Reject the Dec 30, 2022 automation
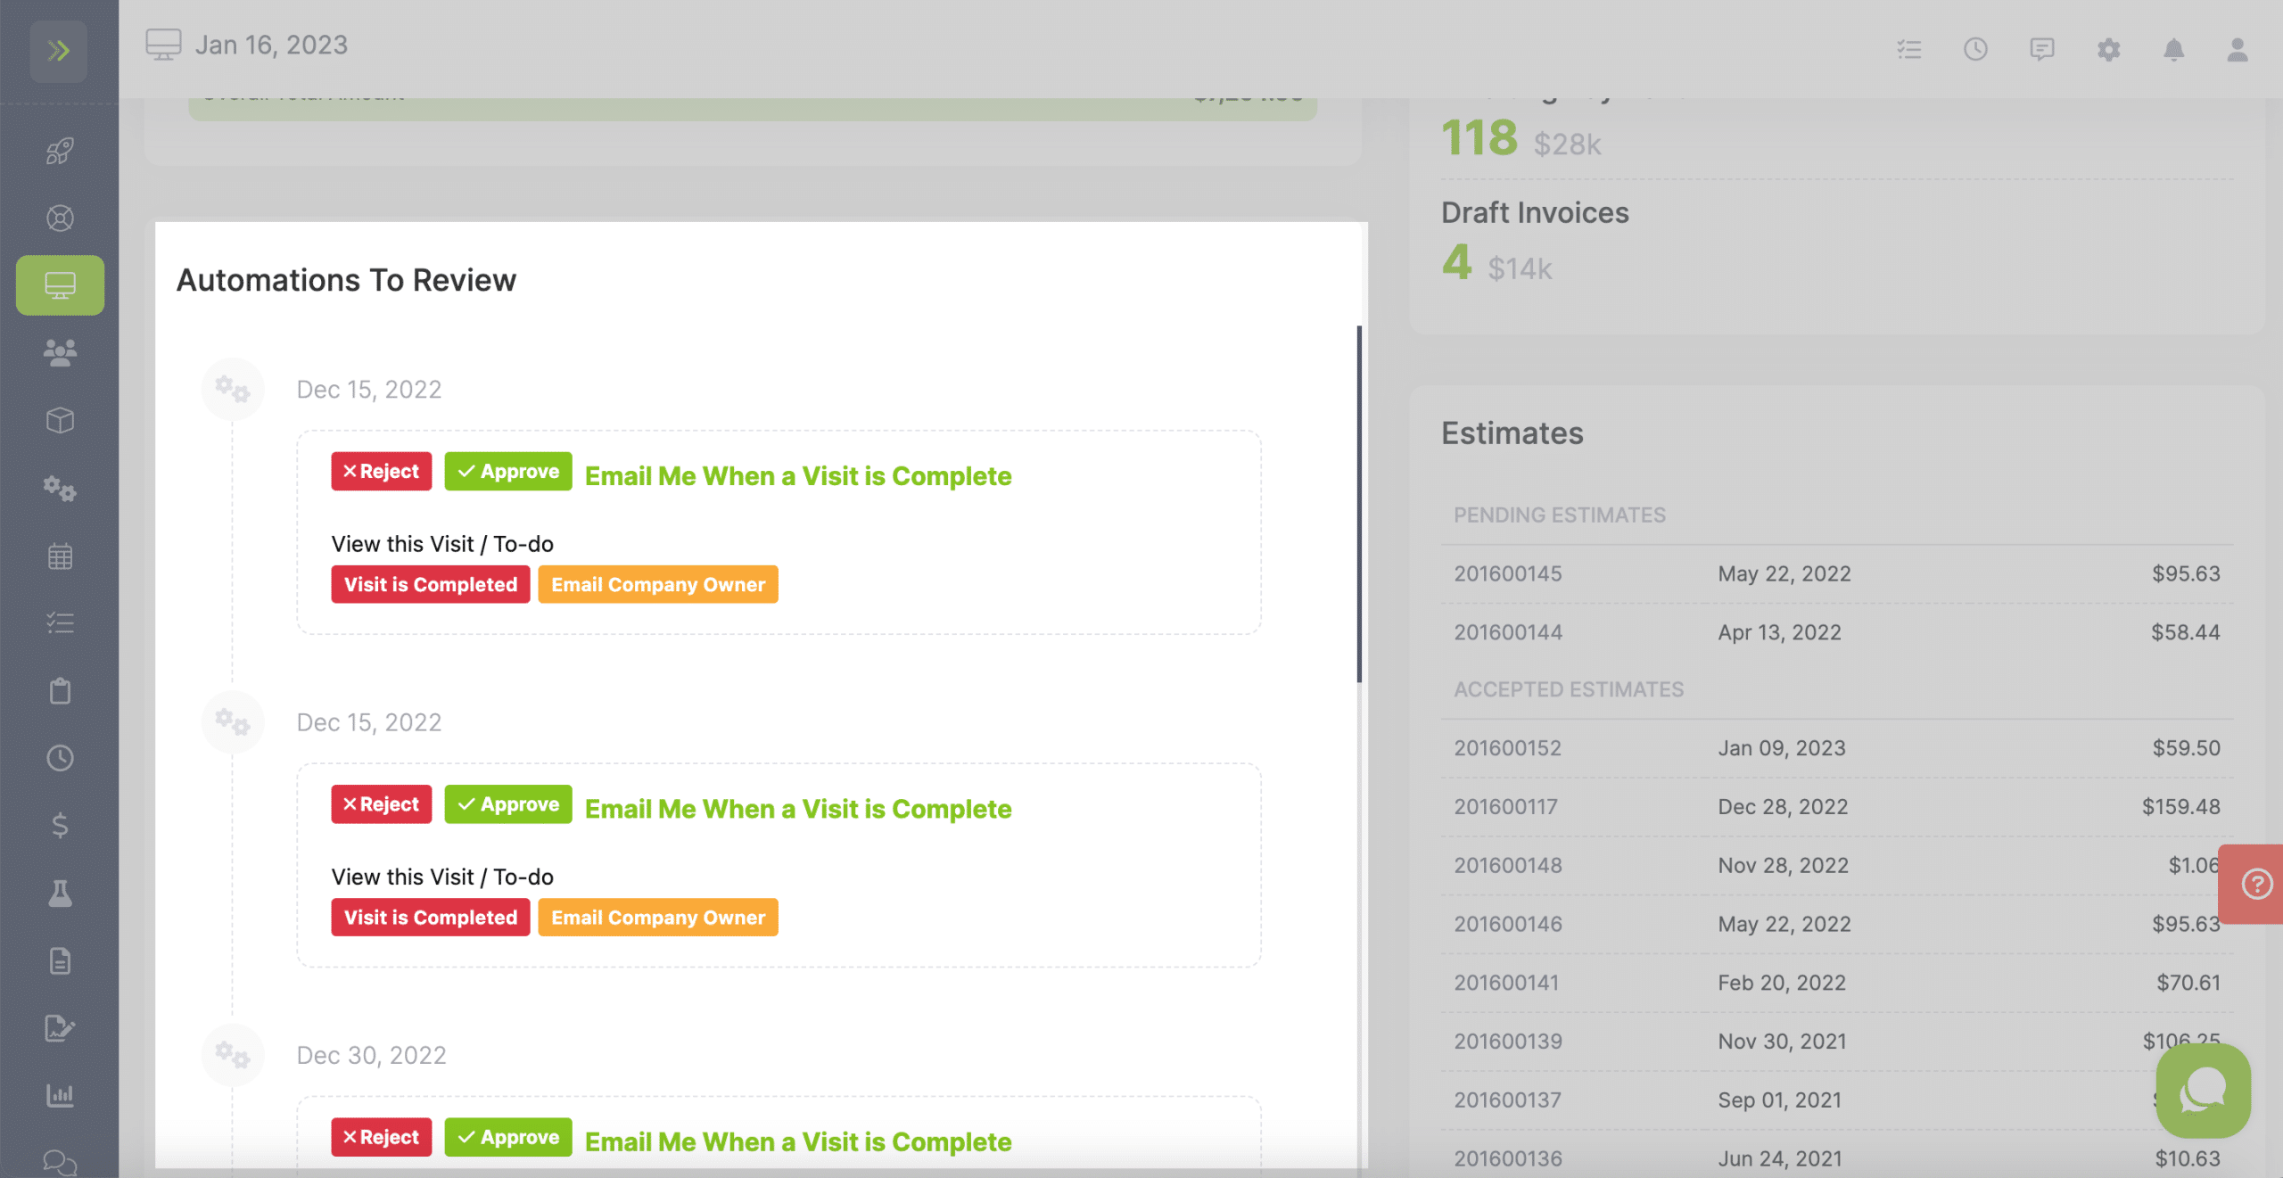The width and height of the screenshot is (2283, 1178). 381,1137
